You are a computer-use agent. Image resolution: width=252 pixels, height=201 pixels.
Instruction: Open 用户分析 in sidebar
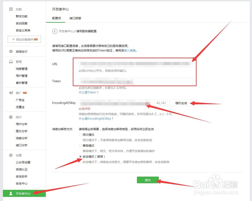point(22,124)
